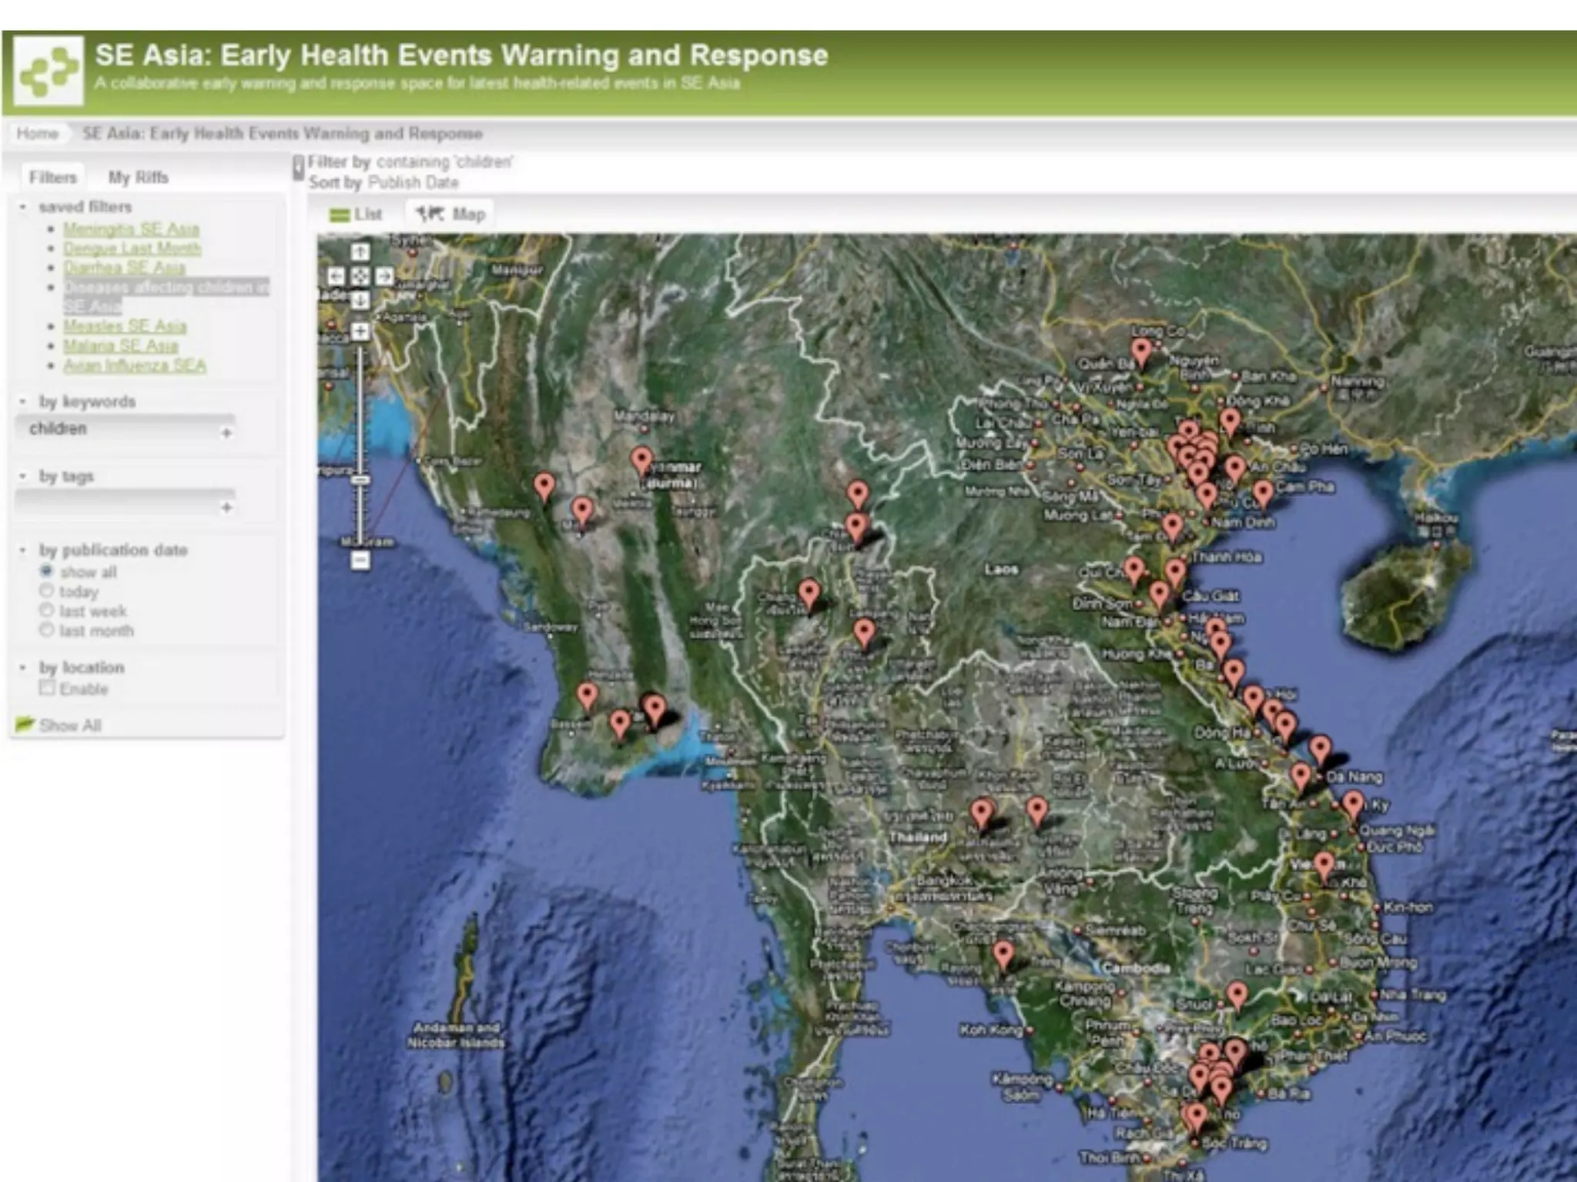This screenshot has width=1577, height=1182.
Task: Pan the map down with arrow
Action: coord(360,300)
